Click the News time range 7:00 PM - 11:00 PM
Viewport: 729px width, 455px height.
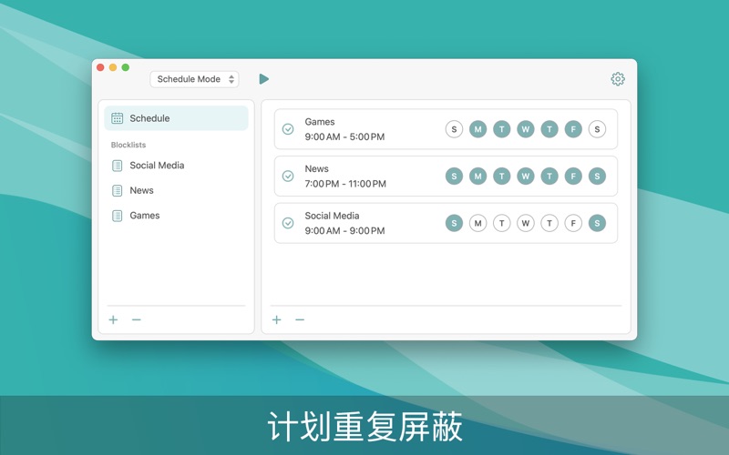345,184
